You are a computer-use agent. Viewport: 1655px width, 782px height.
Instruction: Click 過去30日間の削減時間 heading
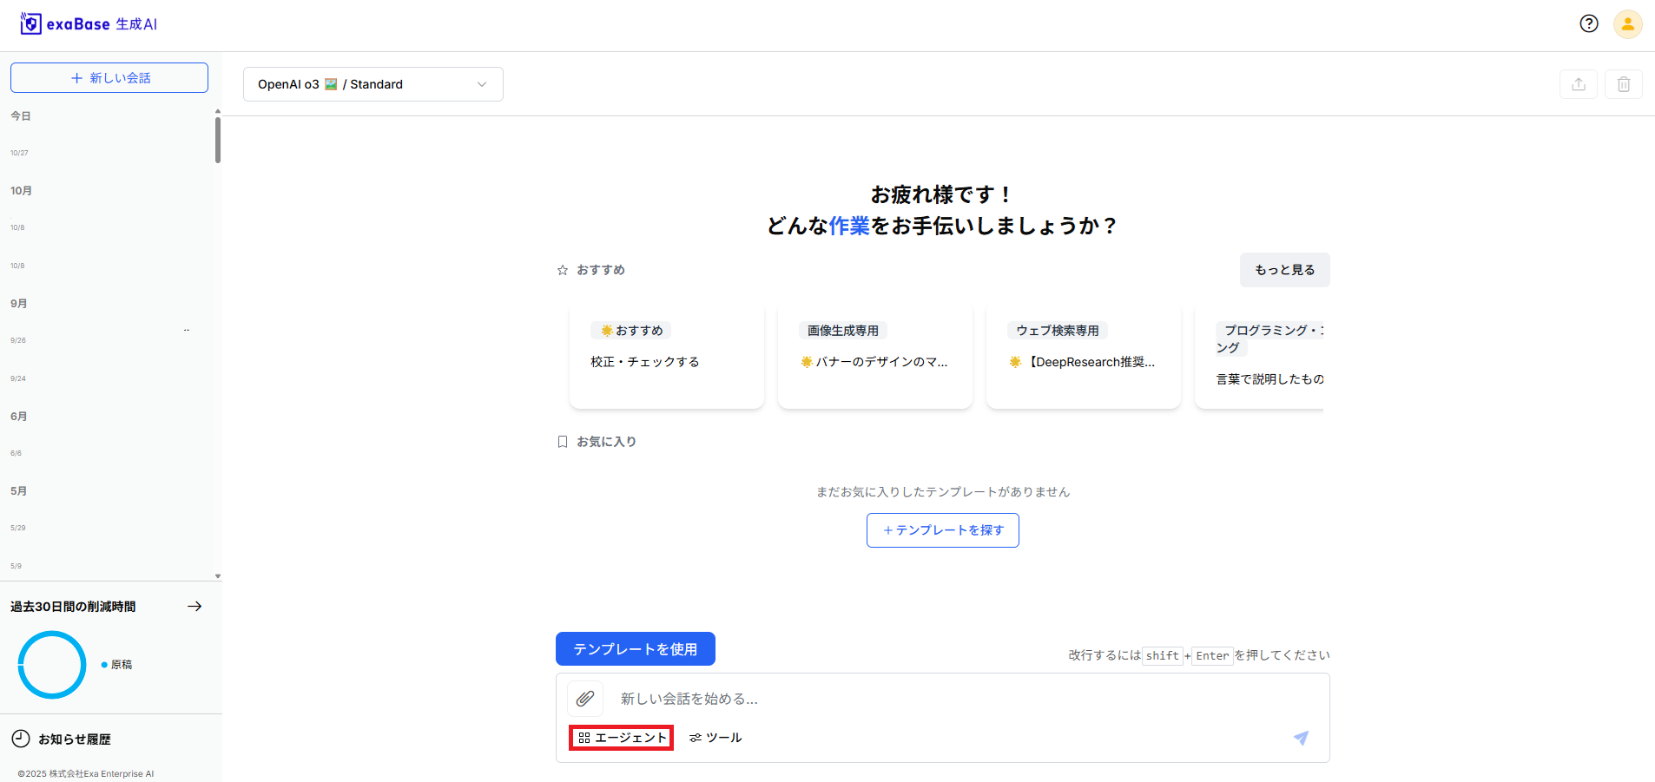coord(73,607)
